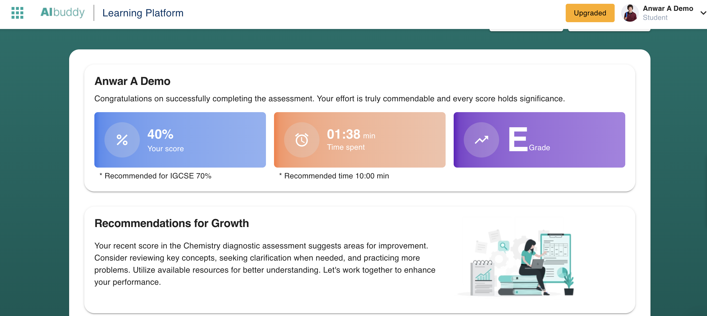
Task: Click the user profile avatar picture
Action: point(630,13)
